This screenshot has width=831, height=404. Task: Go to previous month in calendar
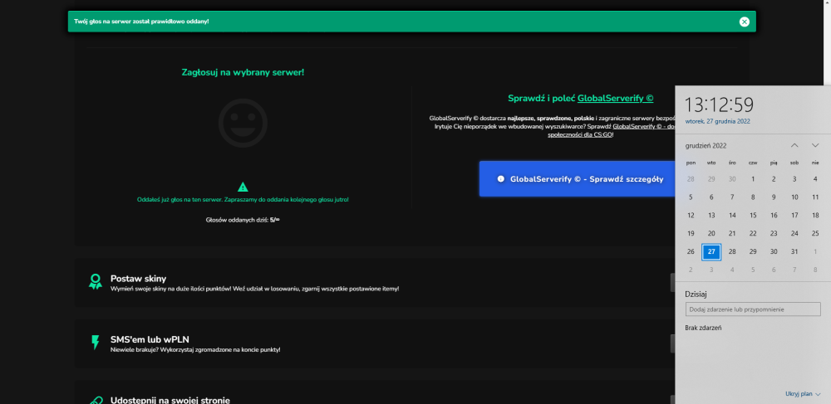point(794,145)
